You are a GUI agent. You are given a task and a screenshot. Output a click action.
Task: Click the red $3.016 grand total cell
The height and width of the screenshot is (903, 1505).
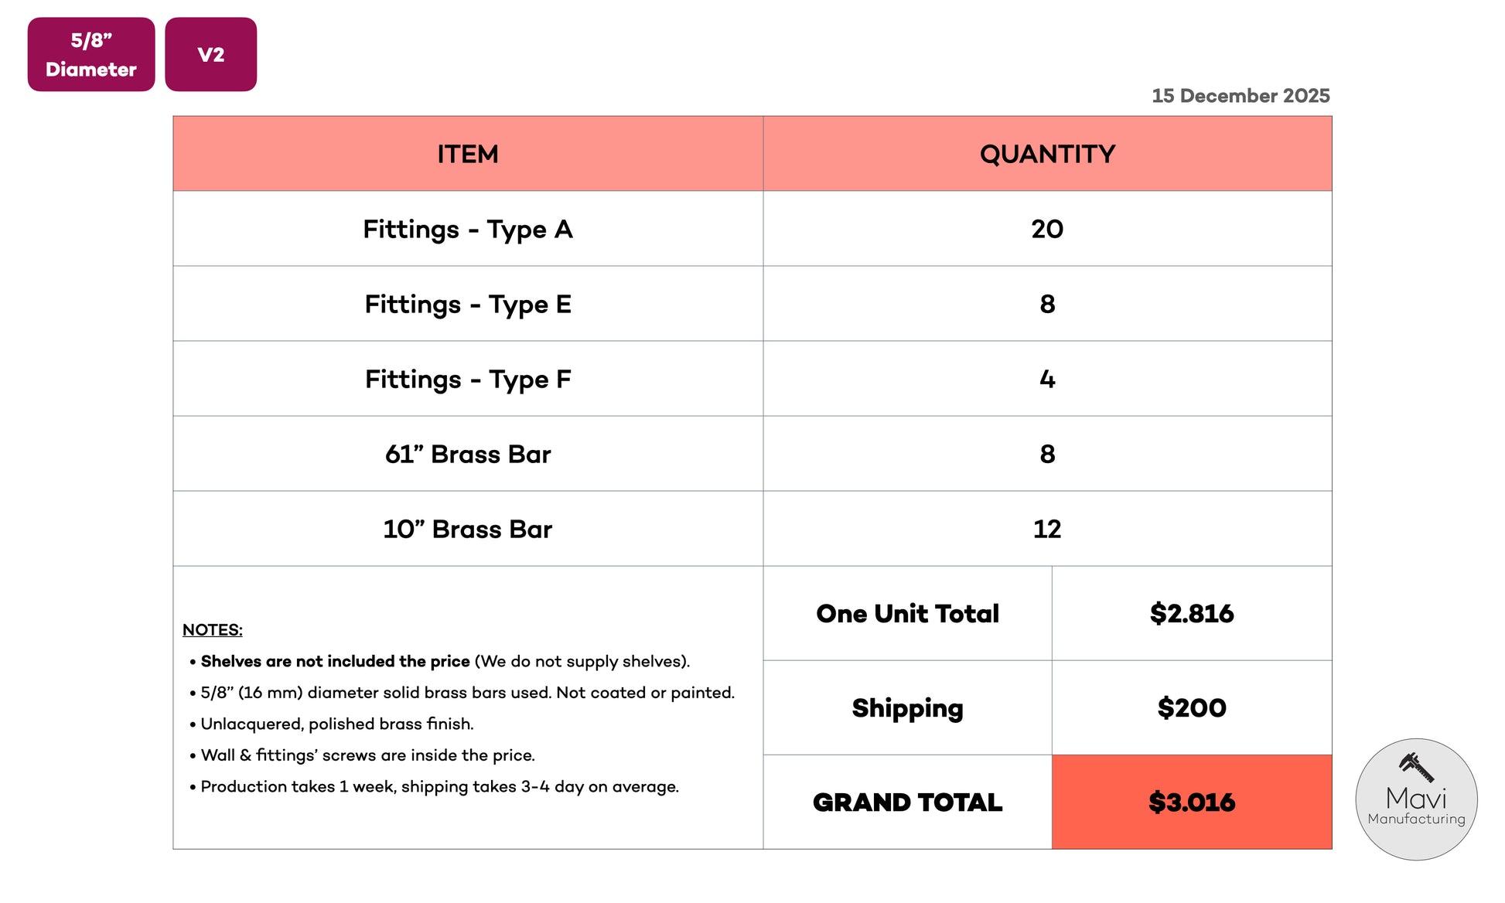1191,802
